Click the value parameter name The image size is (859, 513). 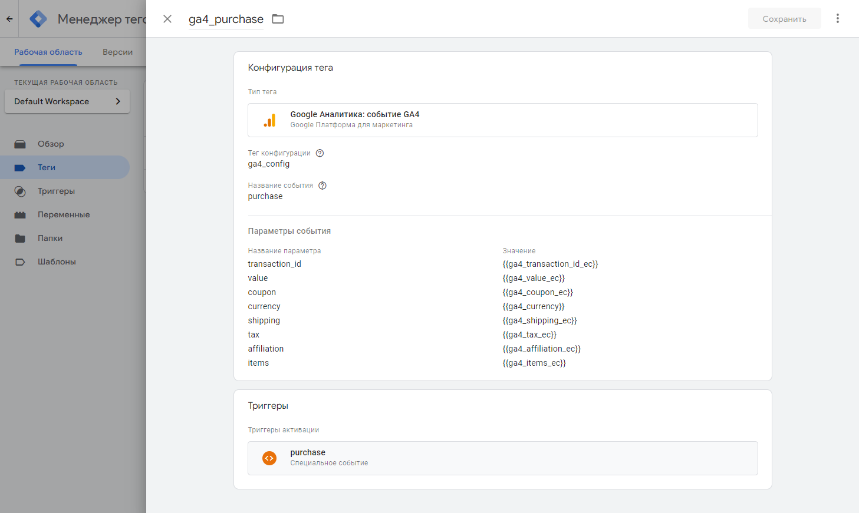(258, 278)
